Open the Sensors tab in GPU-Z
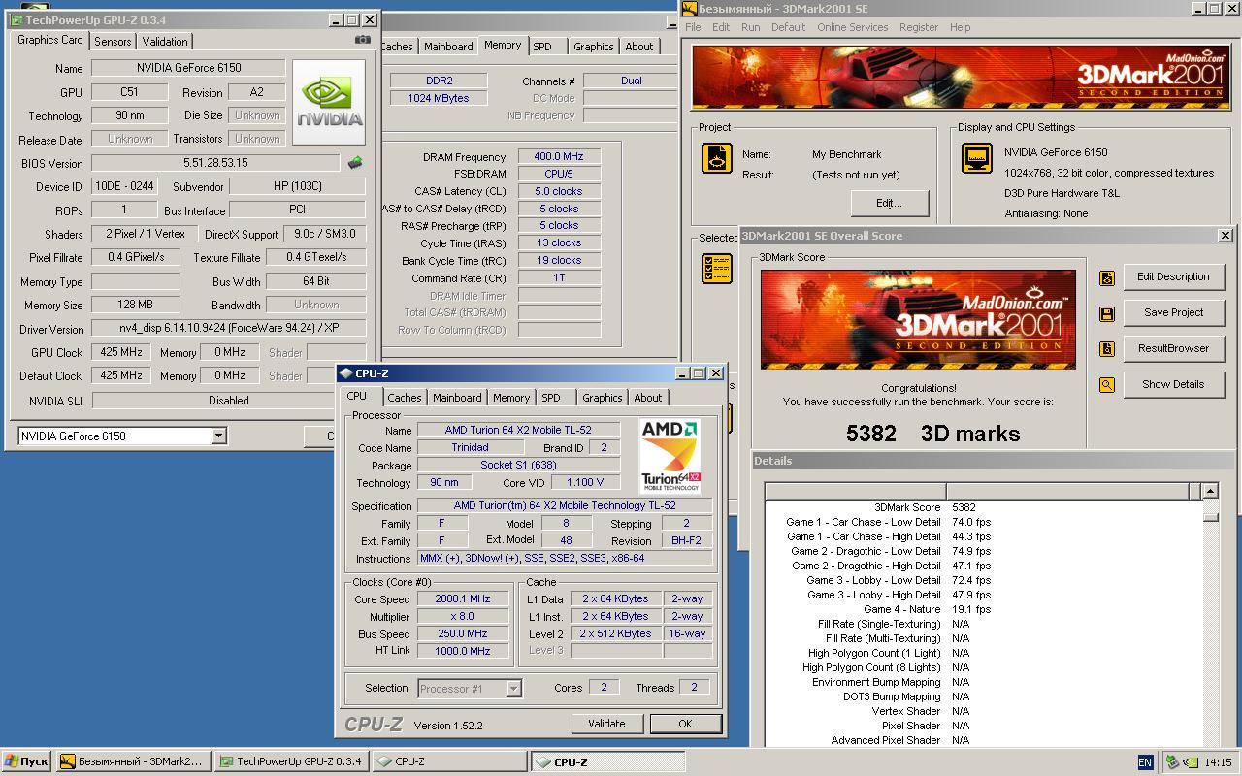1242x776 pixels. coord(113,42)
